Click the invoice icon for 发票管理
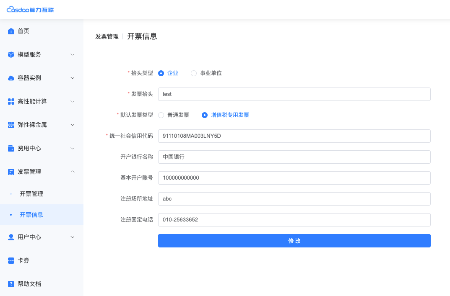The width and height of the screenshot is (450, 296). [11, 172]
